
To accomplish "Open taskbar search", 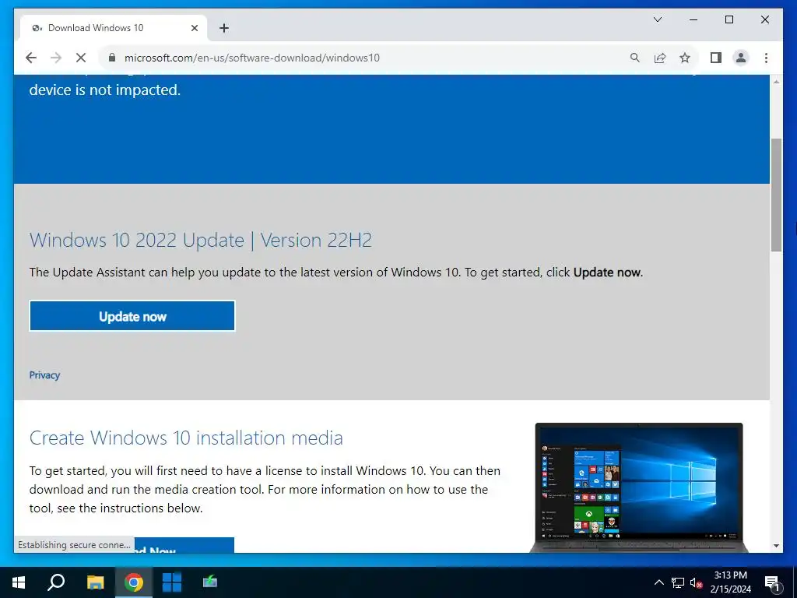I will pyautogui.click(x=56, y=582).
